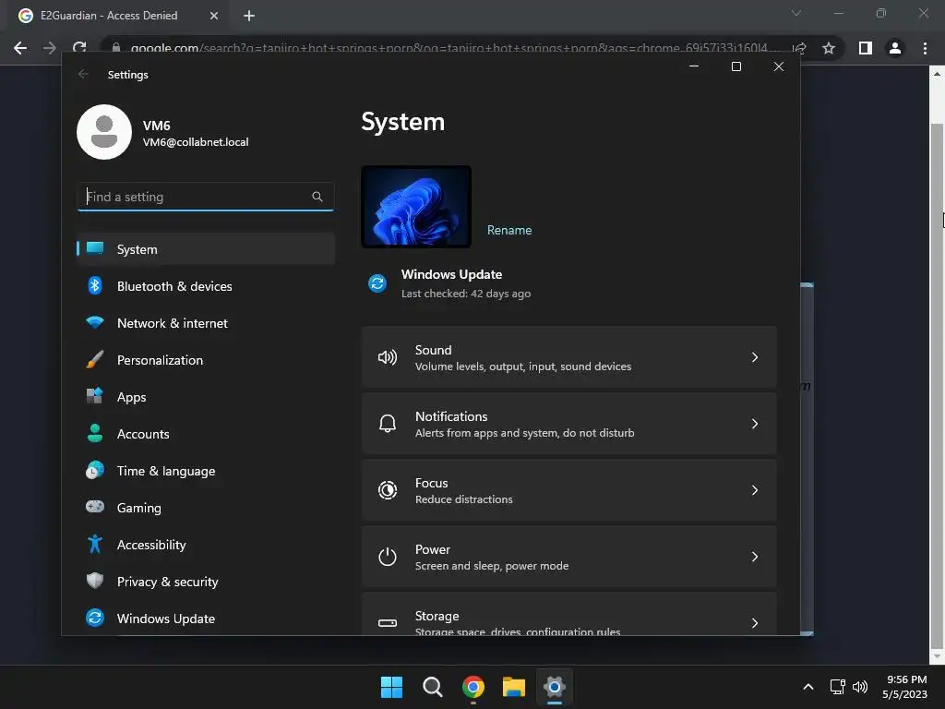Open the Apps settings page
This screenshot has height=709, width=945.
click(x=206, y=397)
